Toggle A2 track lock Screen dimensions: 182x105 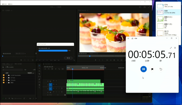[x=48, y=93]
